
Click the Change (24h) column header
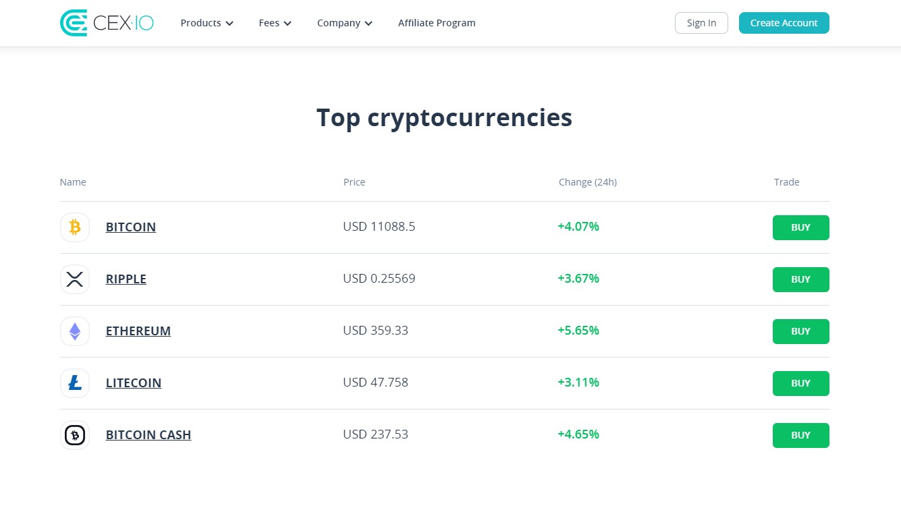(588, 182)
